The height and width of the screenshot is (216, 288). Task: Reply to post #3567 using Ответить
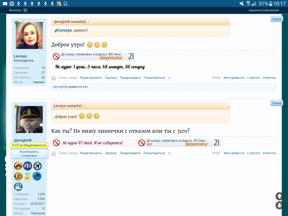point(269,153)
